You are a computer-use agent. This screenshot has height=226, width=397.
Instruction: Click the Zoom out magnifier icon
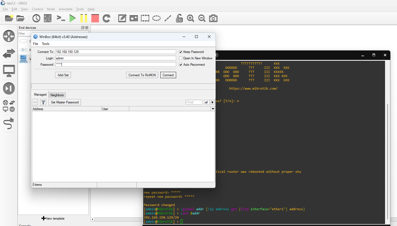[202, 18]
